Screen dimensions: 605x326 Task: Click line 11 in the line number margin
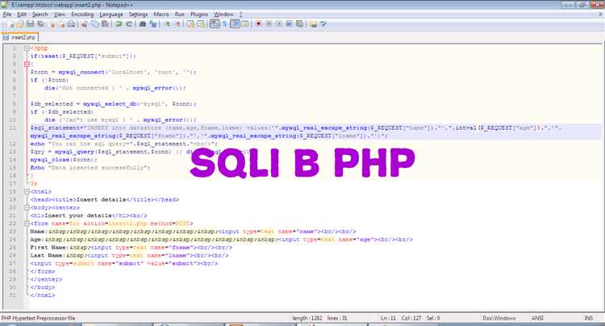[15, 127]
